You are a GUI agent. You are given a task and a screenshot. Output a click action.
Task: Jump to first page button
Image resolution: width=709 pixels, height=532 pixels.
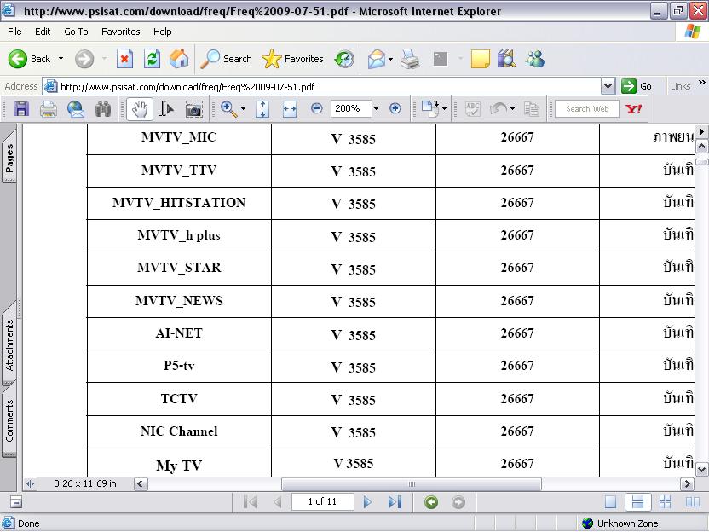[x=250, y=501]
